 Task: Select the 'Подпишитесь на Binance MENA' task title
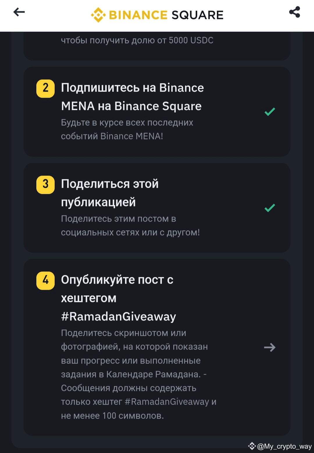point(132,97)
